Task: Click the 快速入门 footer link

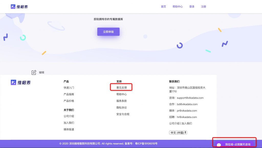Action: [69, 88]
